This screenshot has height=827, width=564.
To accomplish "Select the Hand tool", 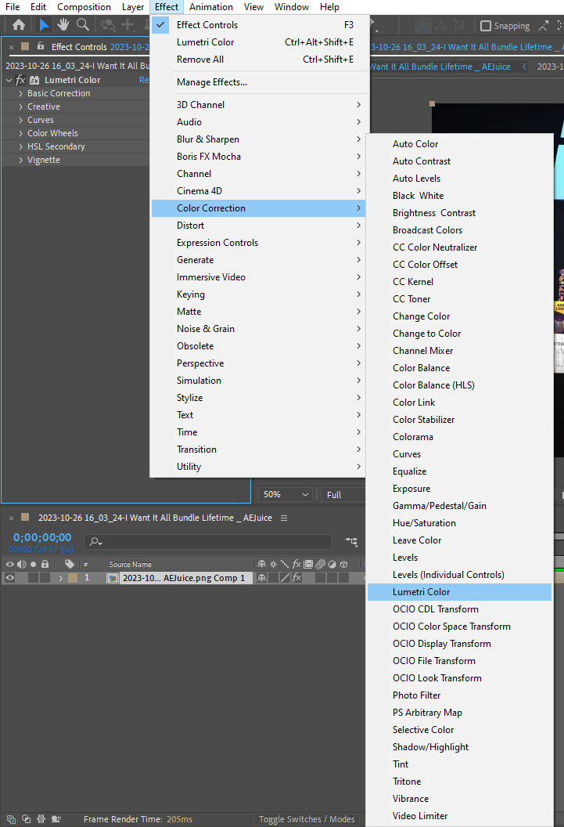I will click(63, 25).
